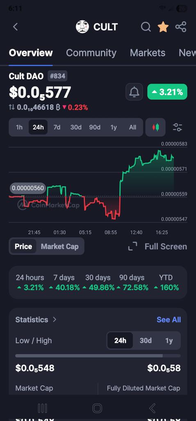Tap the low price $0.0₅548
This screenshot has height=421, width=196.
[x=35, y=368]
